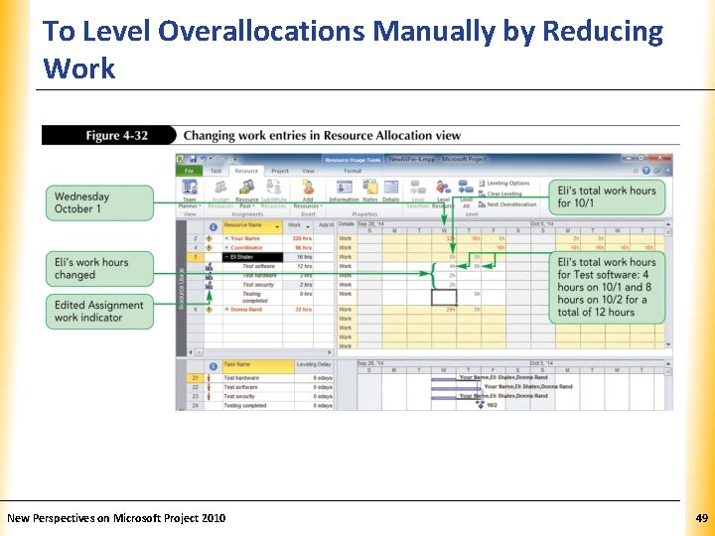Click overallocation indicator for Your Name row
The height and width of the screenshot is (536, 715).
pyautogui.click(x=209, y=238)
